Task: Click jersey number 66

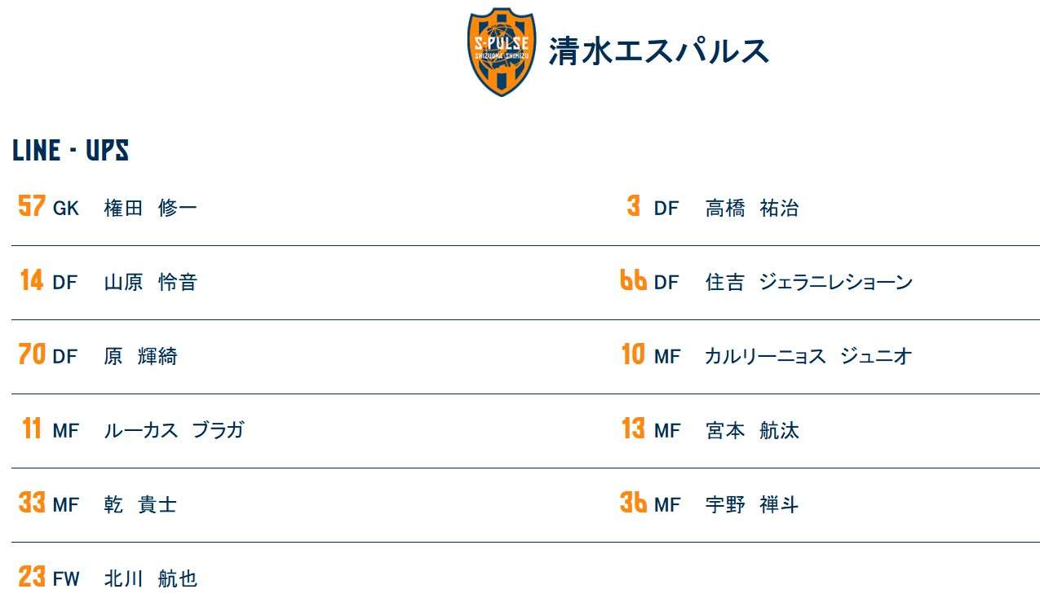Action: click(634, 280)
